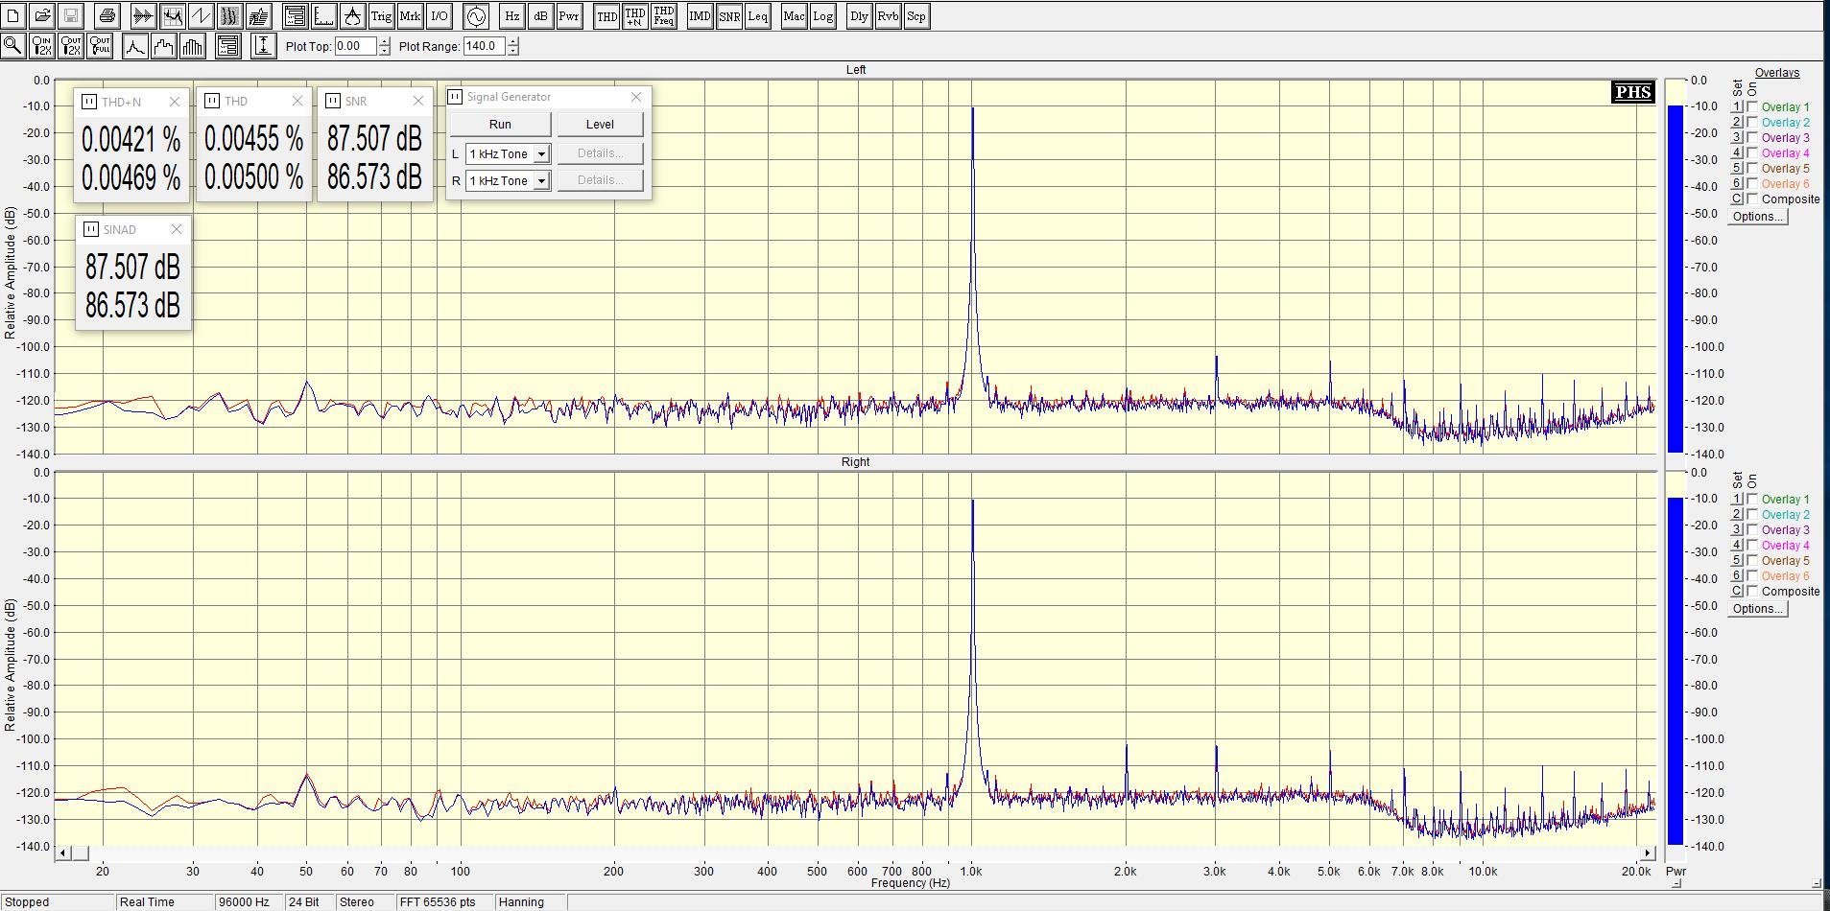Viewport: 1830px width, 911px height.
Task: Close the SINAD readout window
Action: [x=176, y=230]
